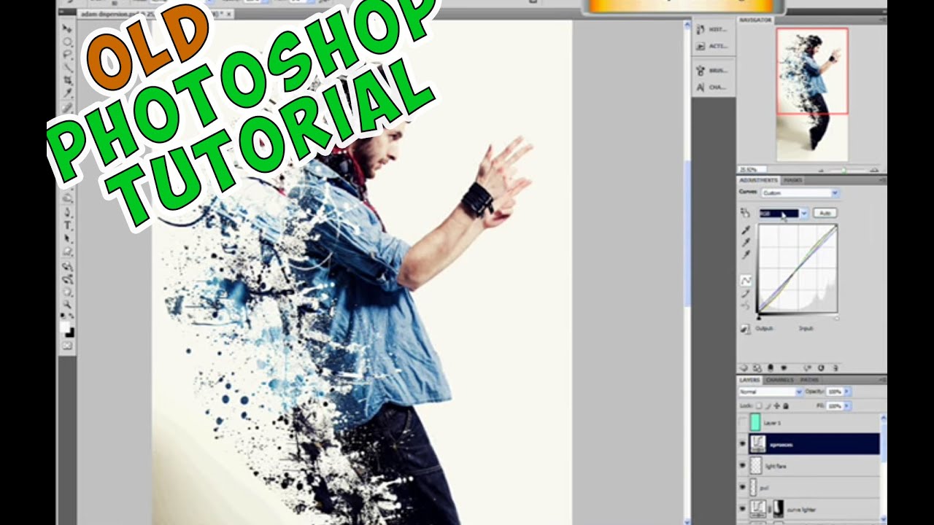This screenshot has width=934, height=525.
Task: Pick the white point eyedropper in Curves
Action: coord(746,254)
